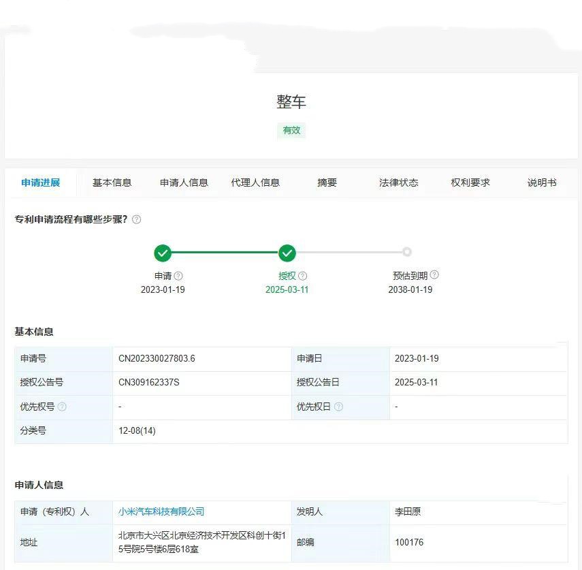Click the 授权公告号 label cell
This screenshot has height=570, width=582.
(63, 383)
